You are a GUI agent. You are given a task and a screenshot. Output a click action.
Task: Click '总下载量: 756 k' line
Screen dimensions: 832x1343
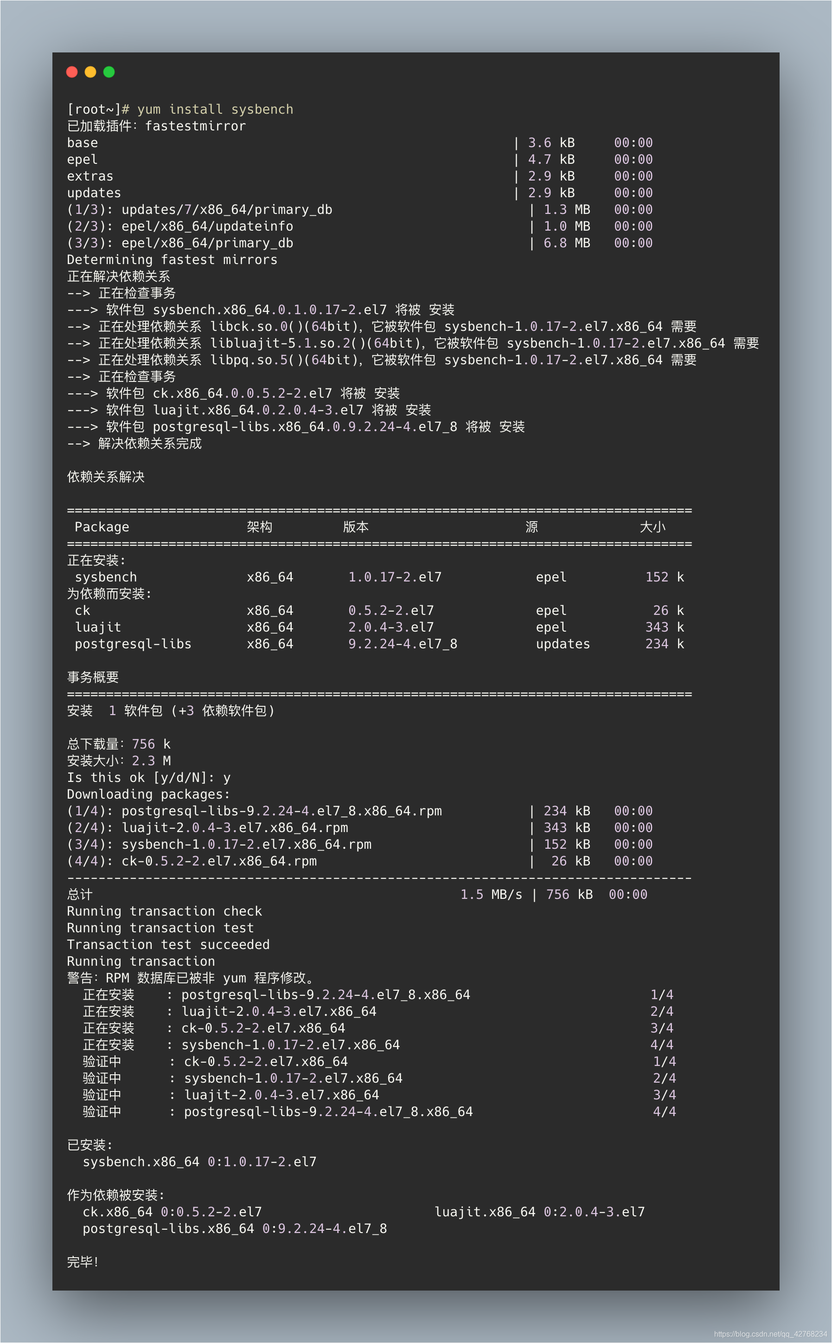point(119,744)
